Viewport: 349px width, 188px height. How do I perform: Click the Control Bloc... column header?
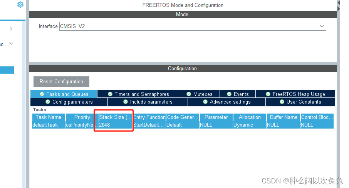317,117
